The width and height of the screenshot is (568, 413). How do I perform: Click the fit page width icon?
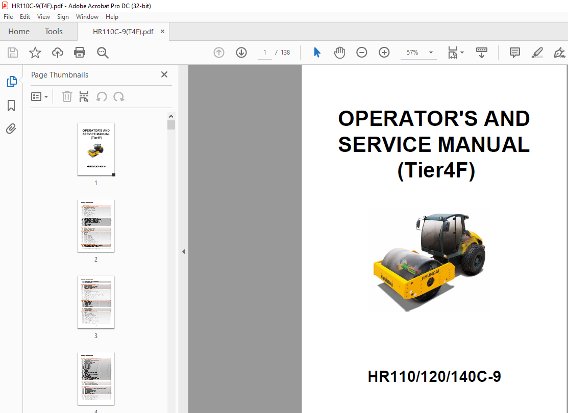[453, 53]
